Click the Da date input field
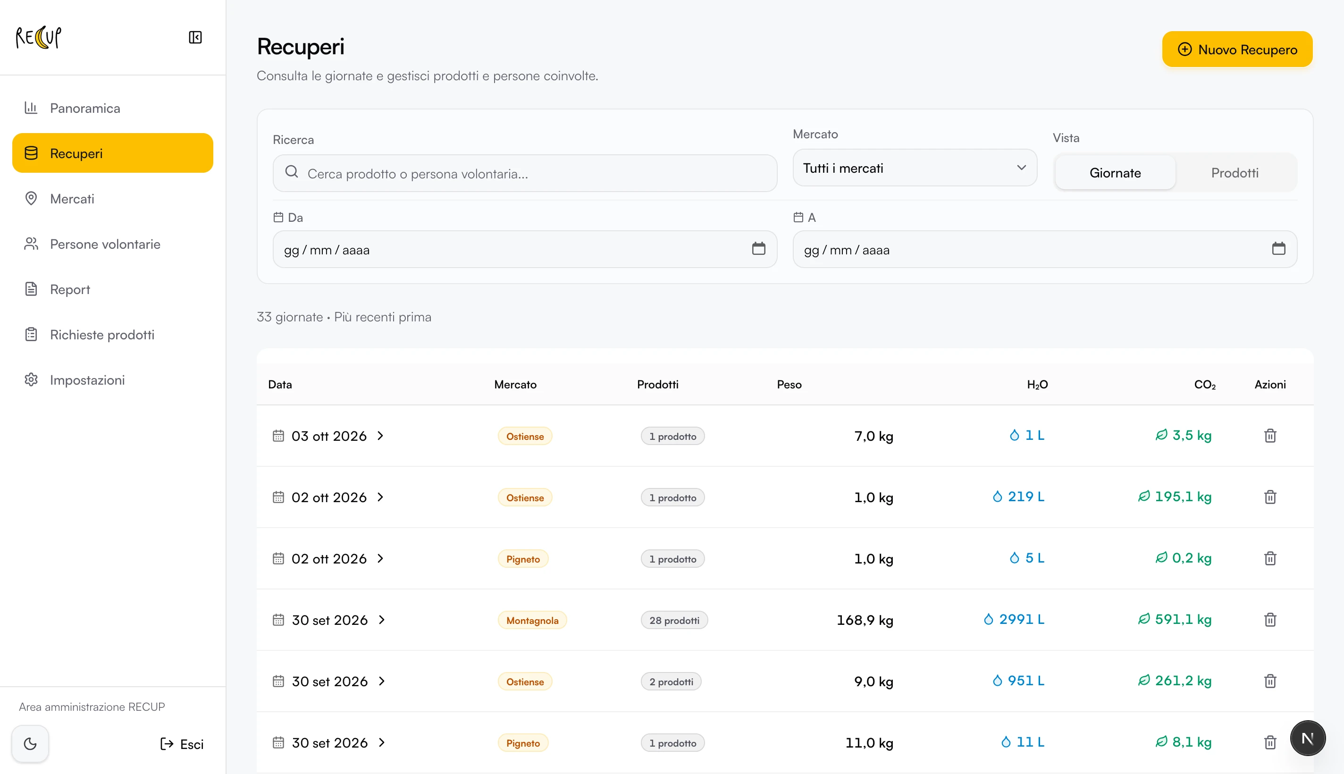The width and height of the screenshot is (1344, 774). [x=524, y=249]
